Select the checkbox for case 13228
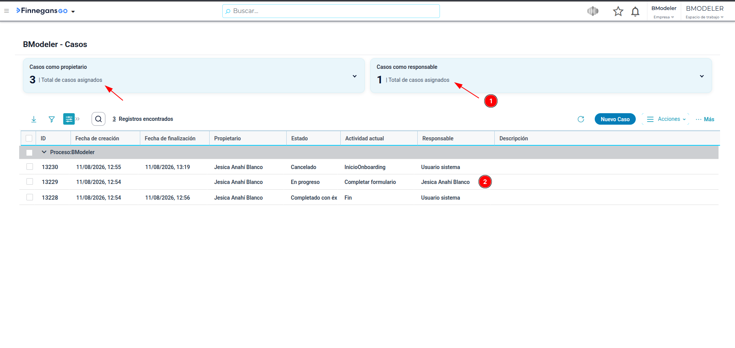 pyautogui.click(x=30, y=197)
